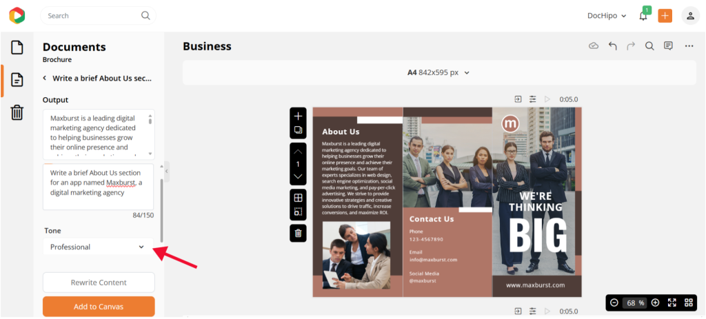The height and width of the screenshot is (319, 706).
Task: Open the user profile avatar menu
Action: pyautogui.click(x=690, y=16)
